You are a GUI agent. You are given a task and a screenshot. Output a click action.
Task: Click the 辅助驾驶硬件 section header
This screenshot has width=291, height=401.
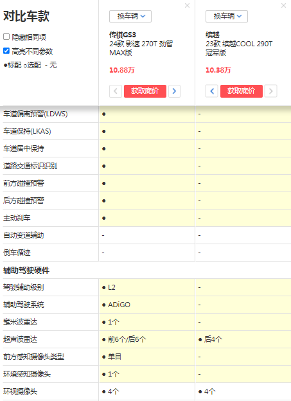[x=26, y=271]
